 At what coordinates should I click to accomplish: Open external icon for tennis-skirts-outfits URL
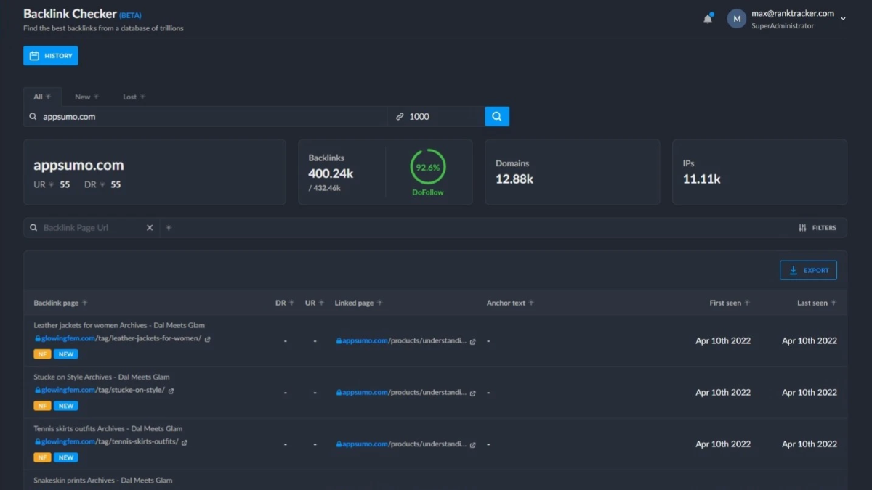click(184, 442)
